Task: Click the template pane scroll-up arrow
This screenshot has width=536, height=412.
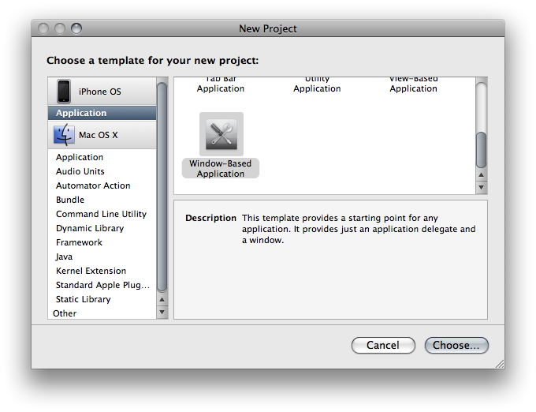Action: point(482,175)
